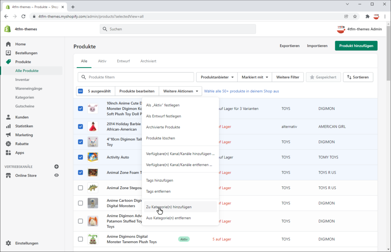Collapse the Weitere Aktionen dropdown
This screenshot has height=252, width=391.
pos(180,91)
